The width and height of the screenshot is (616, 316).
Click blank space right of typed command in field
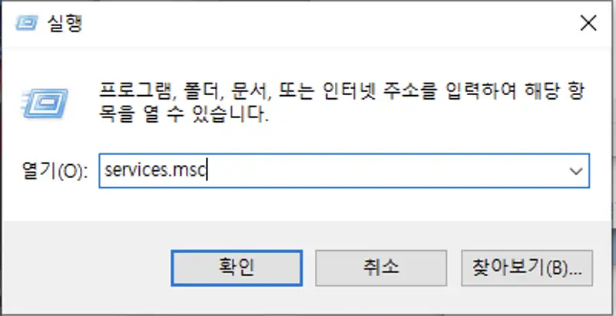385,171
